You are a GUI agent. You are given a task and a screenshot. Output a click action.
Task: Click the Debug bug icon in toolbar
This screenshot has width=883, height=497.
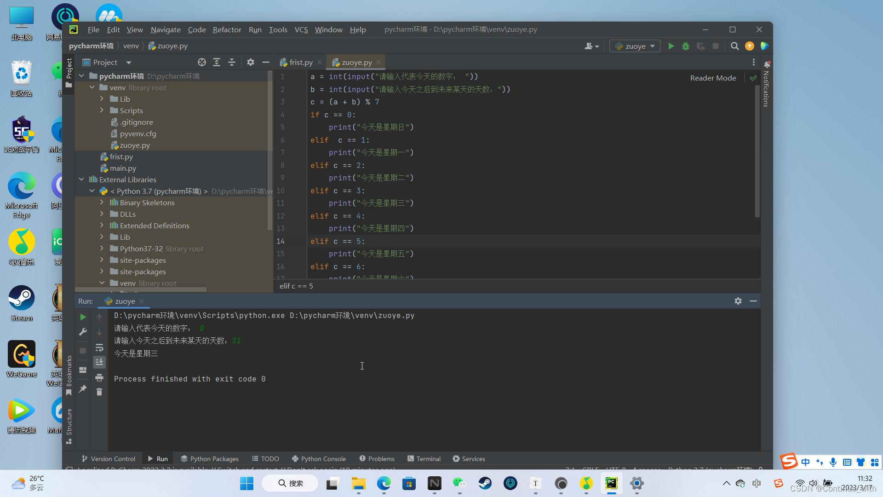click(x=686, y=46)
